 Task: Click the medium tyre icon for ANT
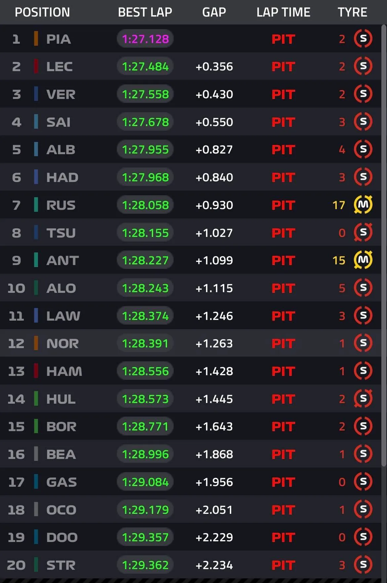(x=363, y=260)
